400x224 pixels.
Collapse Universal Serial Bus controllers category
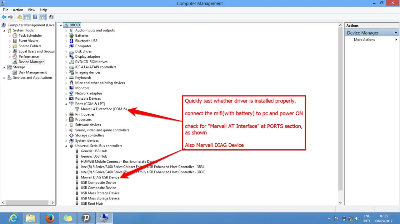(66, 146)
